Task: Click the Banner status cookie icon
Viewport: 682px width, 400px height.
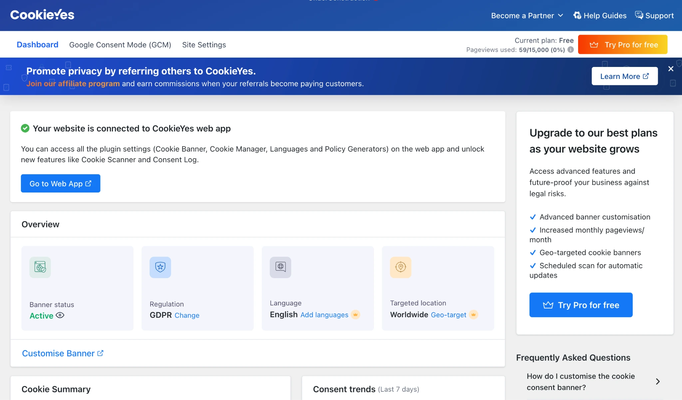Action: 40,267
